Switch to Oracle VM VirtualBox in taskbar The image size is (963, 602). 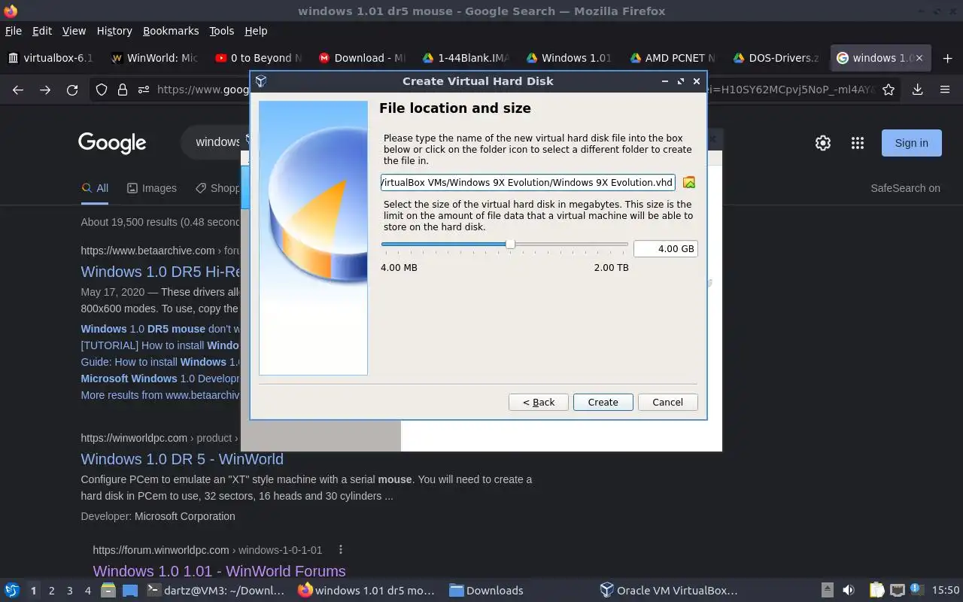coord(669,591)
